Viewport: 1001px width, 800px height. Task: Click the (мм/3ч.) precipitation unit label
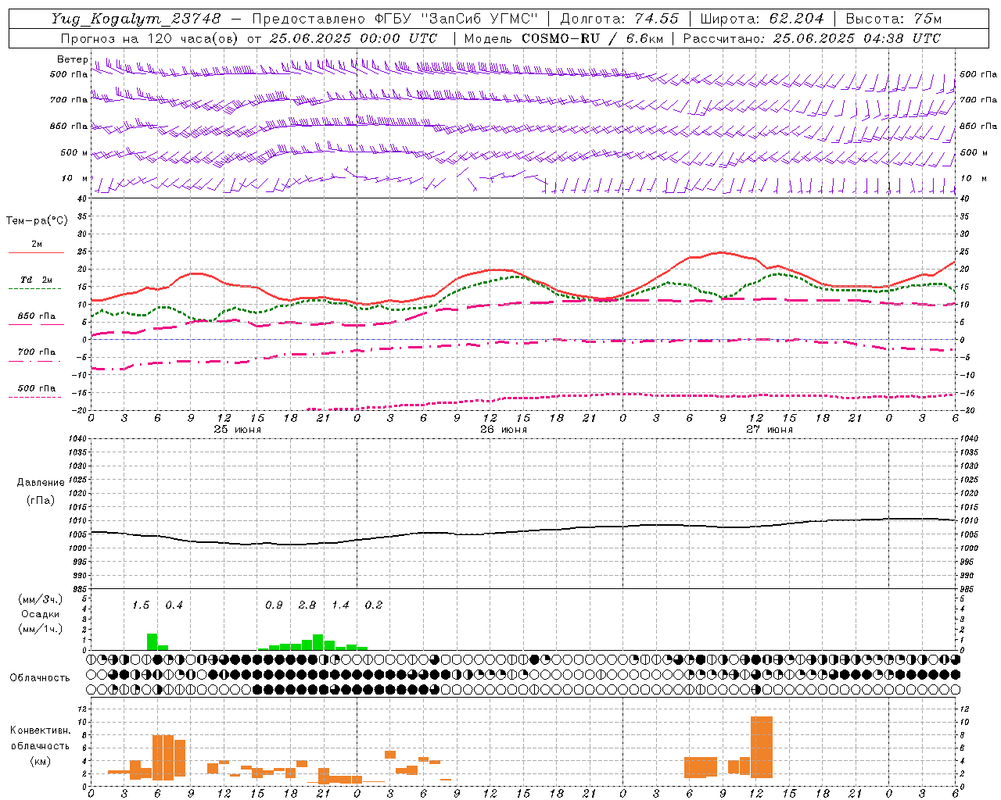click(x=41, y=599)
